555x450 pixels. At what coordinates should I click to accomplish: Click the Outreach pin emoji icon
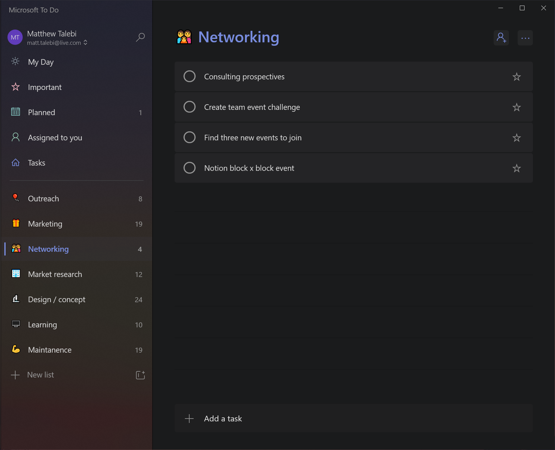pyautogui.click(x=15, y=198)
